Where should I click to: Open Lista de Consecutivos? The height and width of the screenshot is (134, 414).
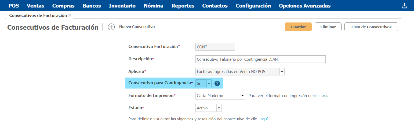(371, 27)
